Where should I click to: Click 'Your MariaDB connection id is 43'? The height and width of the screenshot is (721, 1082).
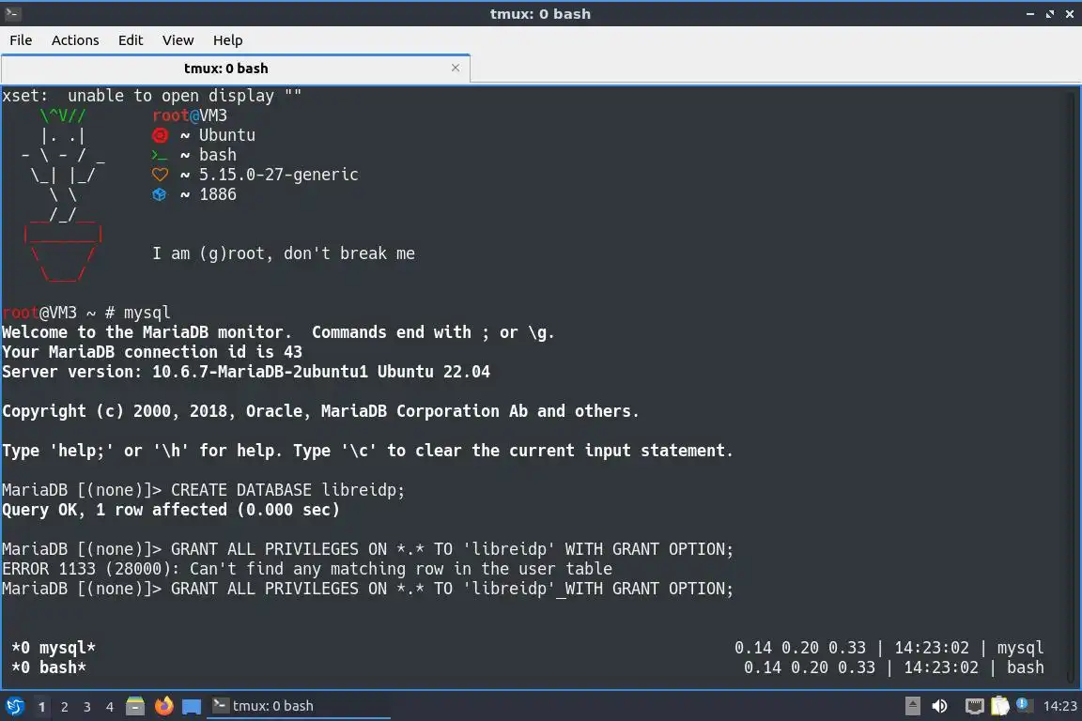[x=152, y=352]
